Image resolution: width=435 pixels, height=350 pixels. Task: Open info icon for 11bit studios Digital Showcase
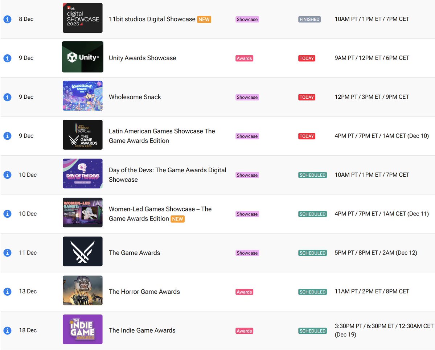(x=7, y=19)
